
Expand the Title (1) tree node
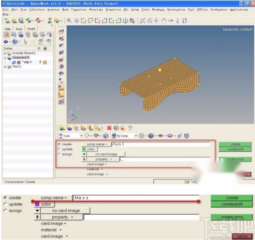5,67
